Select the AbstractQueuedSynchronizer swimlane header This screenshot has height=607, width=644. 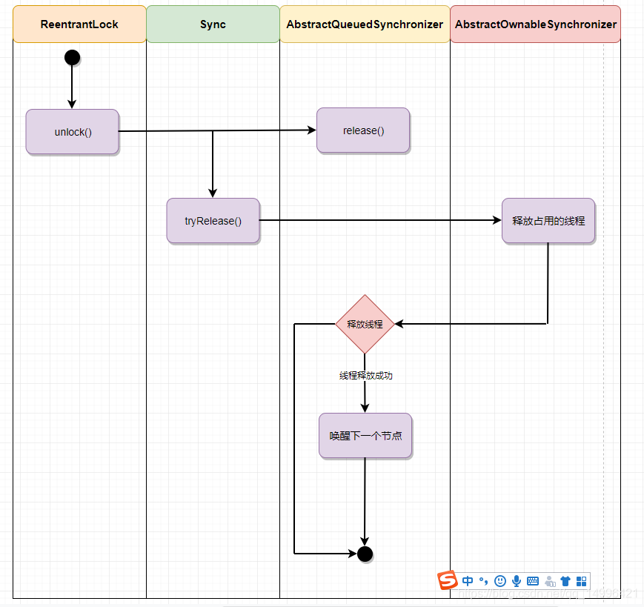365,24
